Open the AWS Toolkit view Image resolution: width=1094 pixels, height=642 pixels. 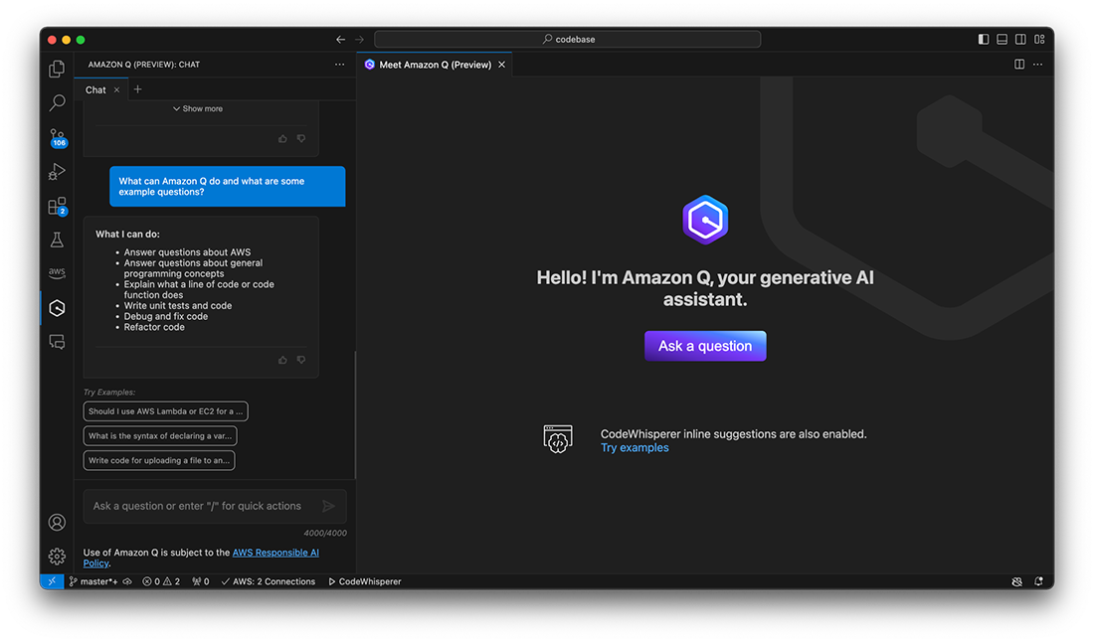click(x=58, y=273)
